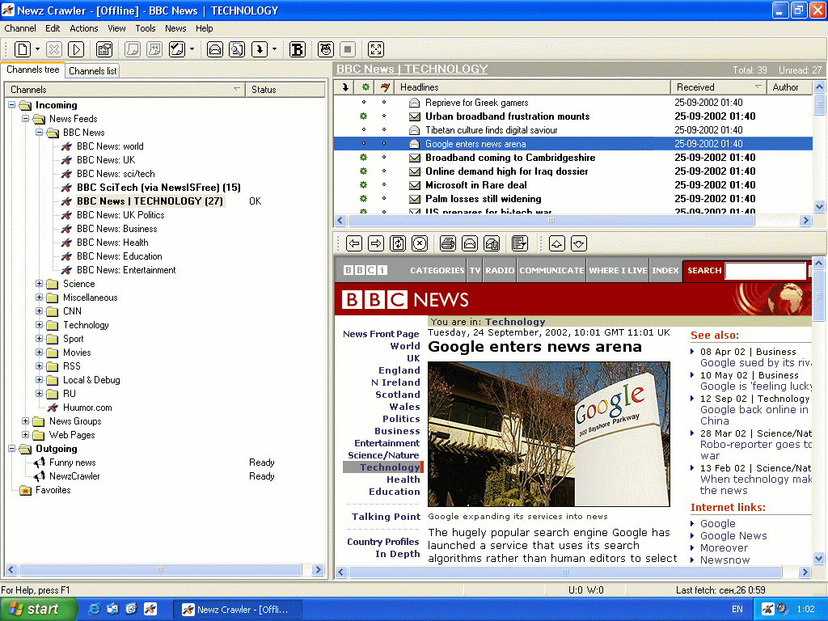Open the dropdown arrow beside the checkmark page icon
Image resolution: width=828 pixels, height=621 pixels.
pyautogui.click(x=192, y=49)
